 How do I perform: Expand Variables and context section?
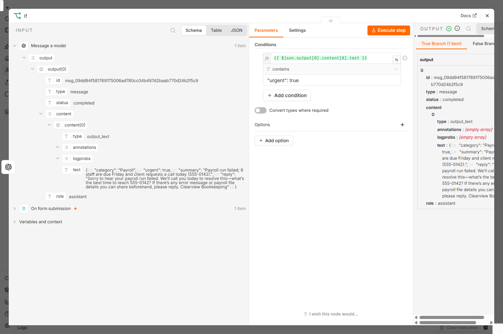(15, 222)
